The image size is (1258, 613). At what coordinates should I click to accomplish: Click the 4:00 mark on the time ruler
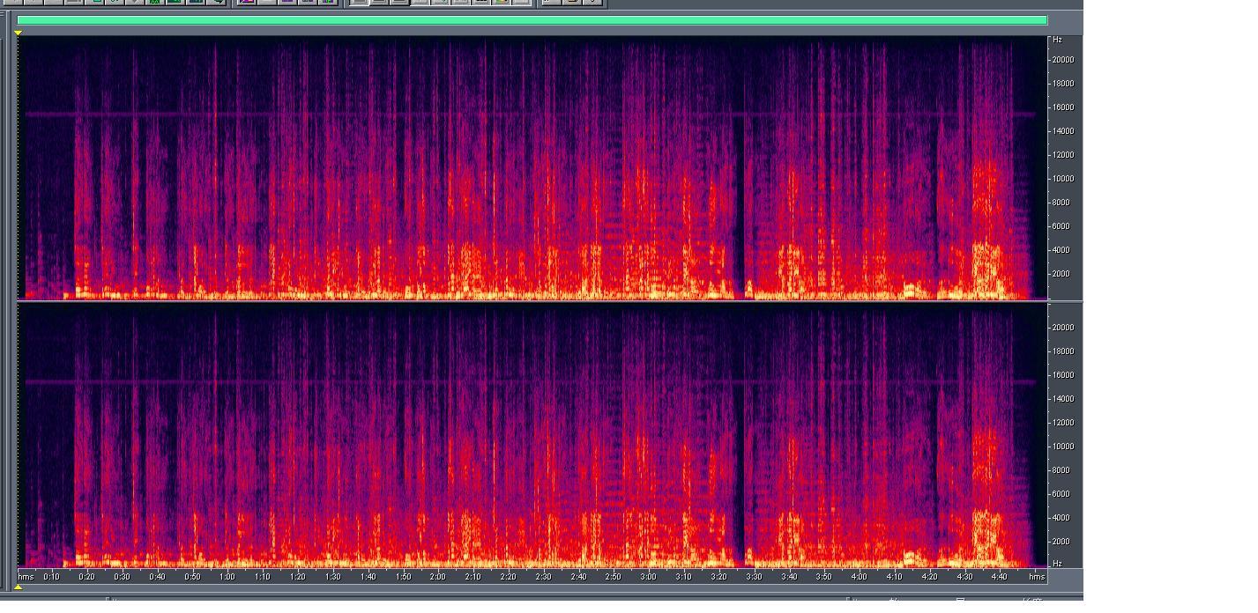(859, 577)
